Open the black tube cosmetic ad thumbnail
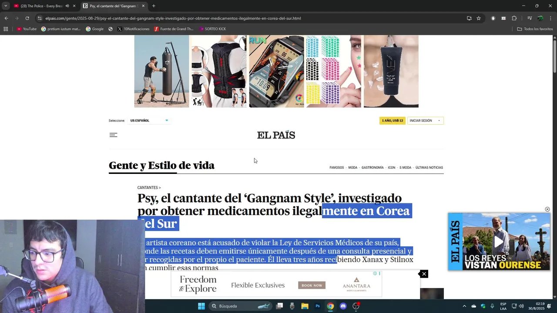The width and height of the screenshot is (557, 313). [391, 71]
